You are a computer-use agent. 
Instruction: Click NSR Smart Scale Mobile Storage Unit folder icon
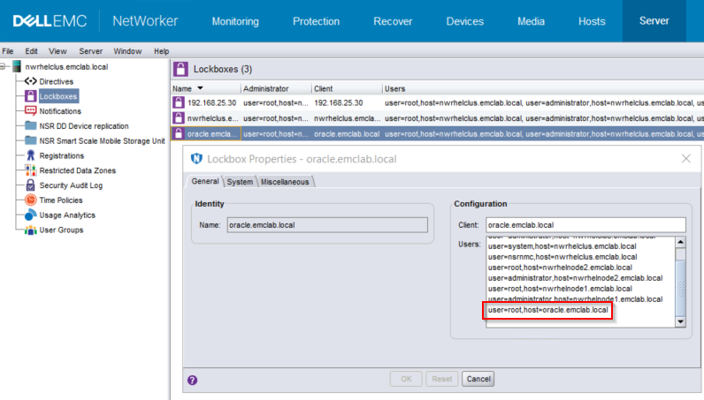click(x=31, y=140)
